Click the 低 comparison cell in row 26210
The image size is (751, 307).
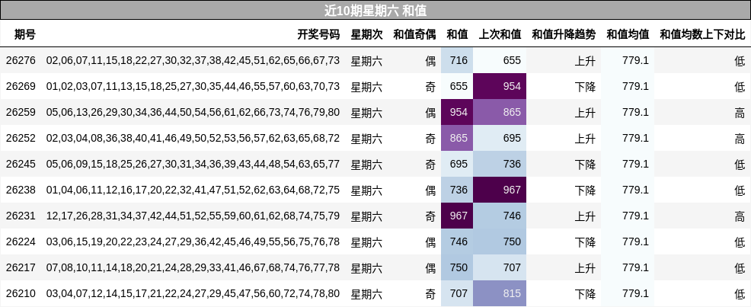(740, 293)
